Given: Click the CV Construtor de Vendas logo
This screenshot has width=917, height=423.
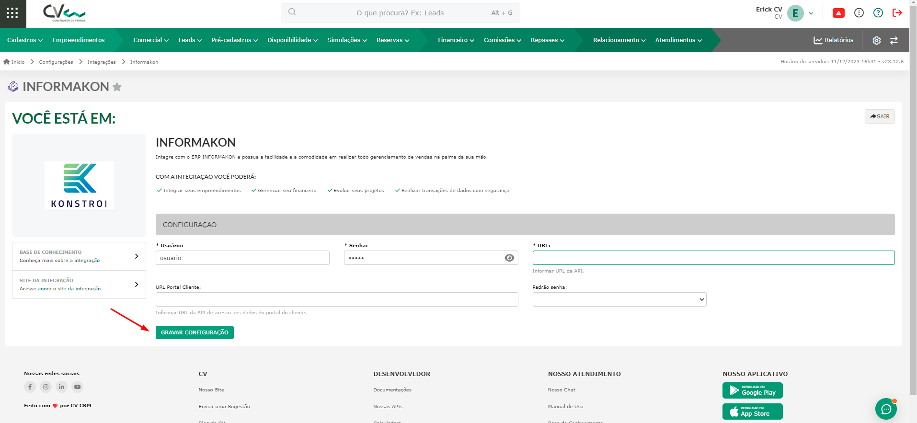Looking at the screenshot, I should pyautogui.click(x=64, y=13).
